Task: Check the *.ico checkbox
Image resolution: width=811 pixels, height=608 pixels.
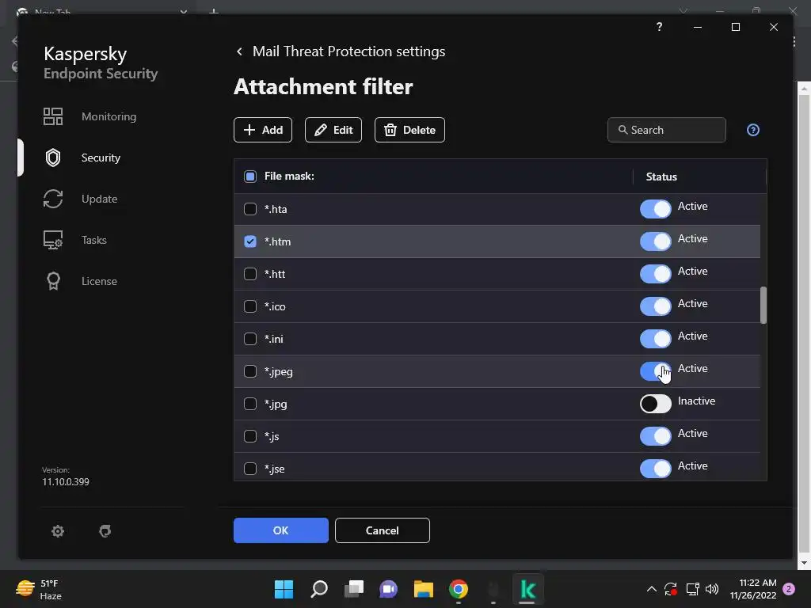Action: (x=250, y=306)
